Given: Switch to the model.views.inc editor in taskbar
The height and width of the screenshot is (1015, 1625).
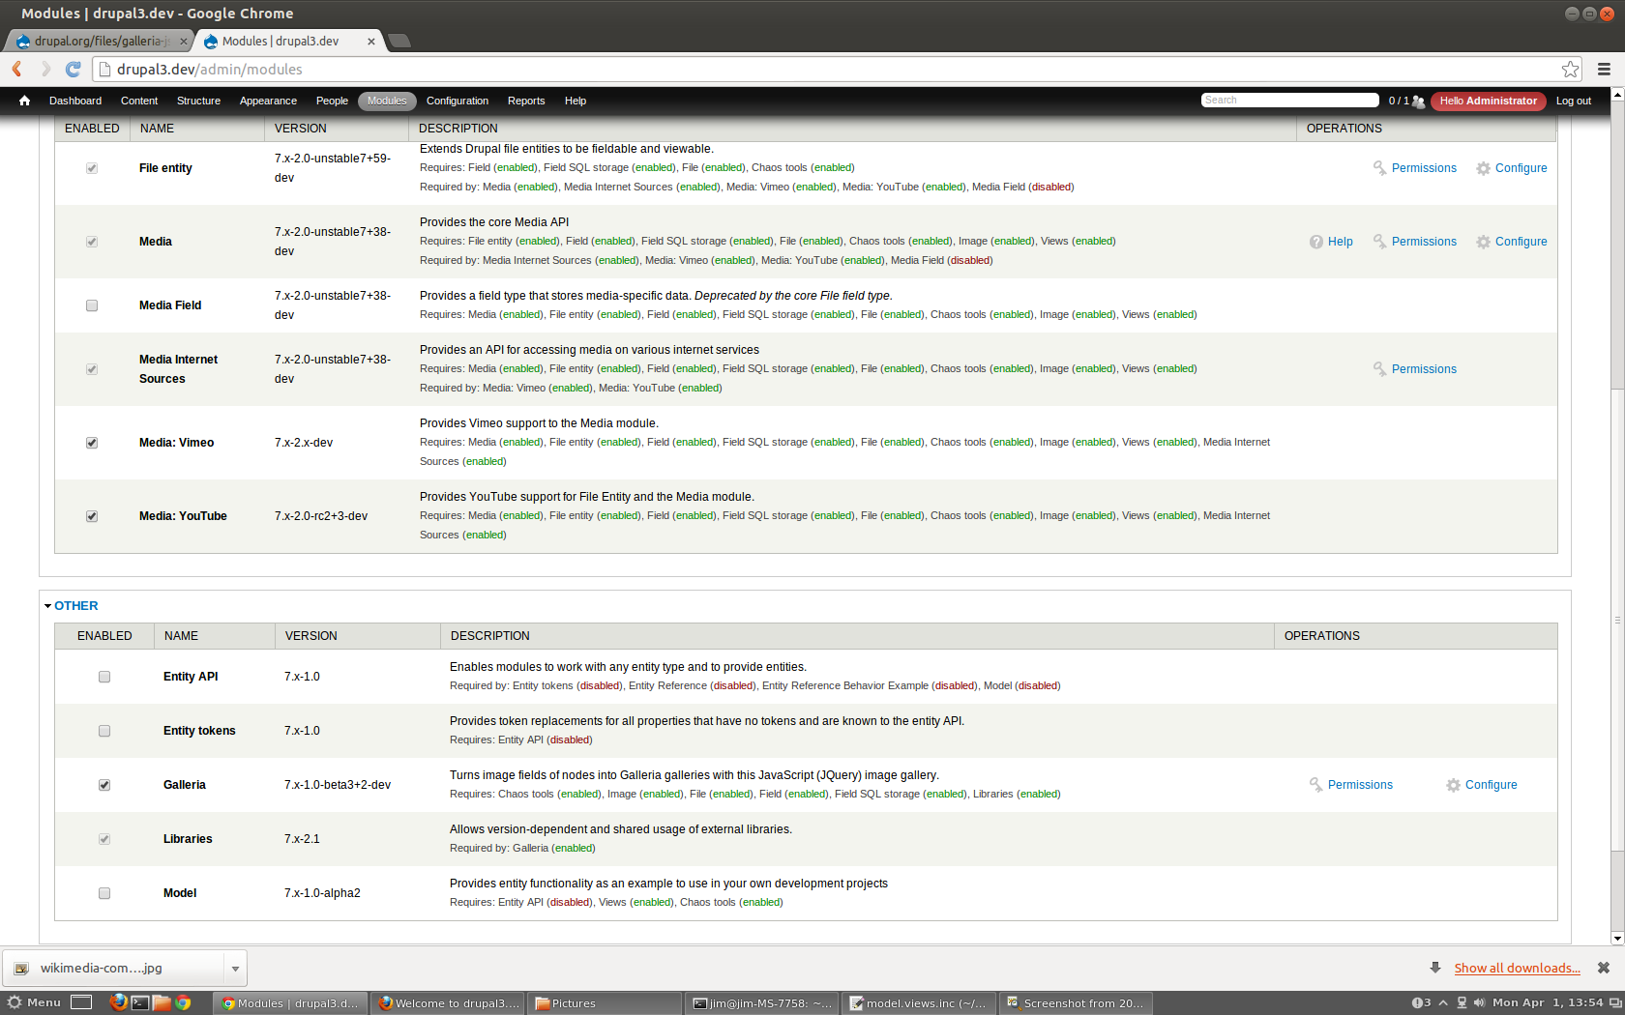Looking at the screenshot, I should click(x=917, y=1003).
